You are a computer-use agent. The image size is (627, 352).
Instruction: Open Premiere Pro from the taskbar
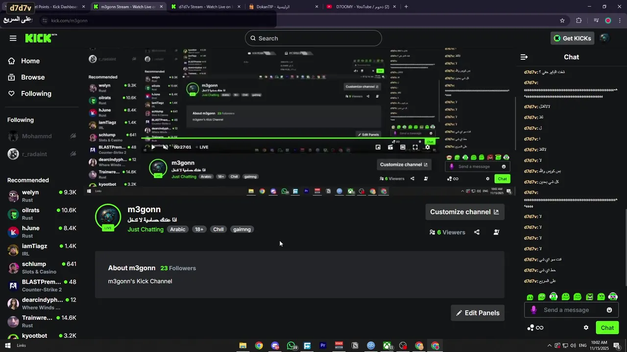tap(323, 346)
